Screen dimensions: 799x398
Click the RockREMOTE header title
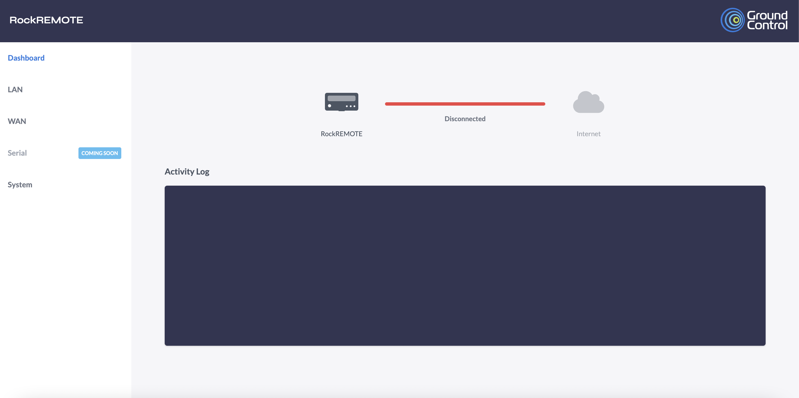[x=46, y=20]
